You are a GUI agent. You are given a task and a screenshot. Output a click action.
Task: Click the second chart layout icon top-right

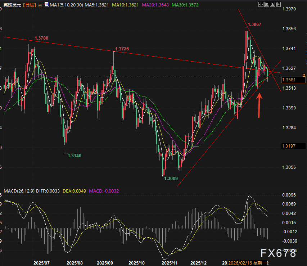pyautogui.click(x=267, y=5)
